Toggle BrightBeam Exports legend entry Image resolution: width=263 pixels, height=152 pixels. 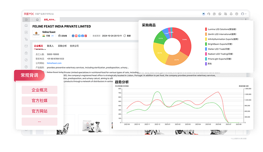pos(219,44)
